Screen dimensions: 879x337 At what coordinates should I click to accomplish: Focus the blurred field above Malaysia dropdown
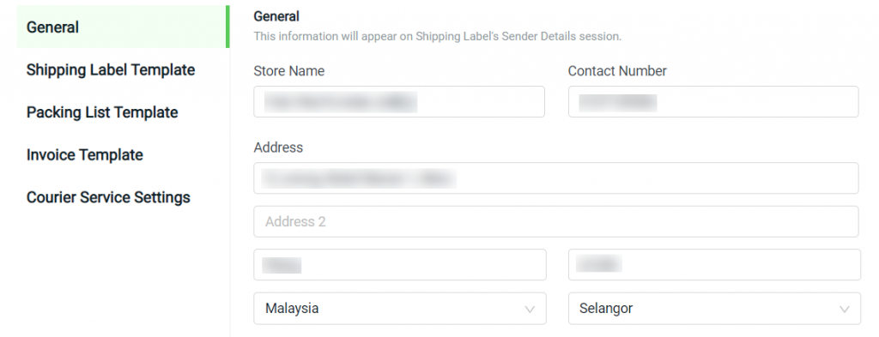[x=400, y=265]
